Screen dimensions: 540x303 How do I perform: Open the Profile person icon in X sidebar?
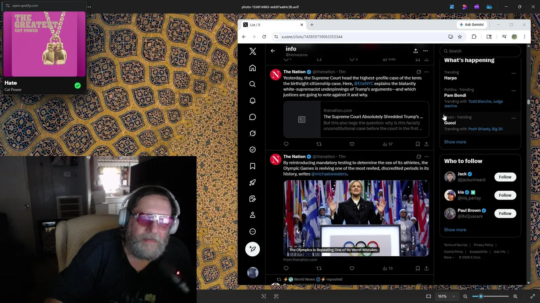pyautogui.click(x=252, y=215)
